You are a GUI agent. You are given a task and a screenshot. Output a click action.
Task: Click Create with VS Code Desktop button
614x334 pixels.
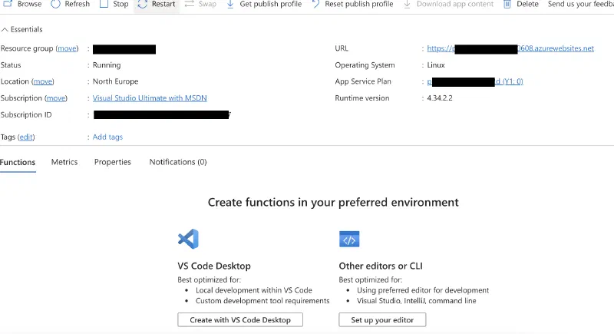click(x=240, y=320)
